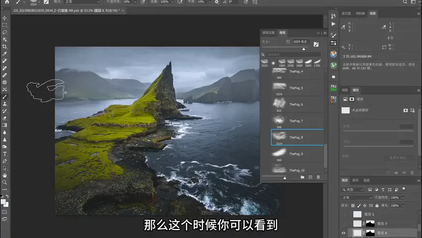Viewport: 422px width, 238px height.
Task: Toggle brush settings panel icon in options bar
Action: point(46,2)
